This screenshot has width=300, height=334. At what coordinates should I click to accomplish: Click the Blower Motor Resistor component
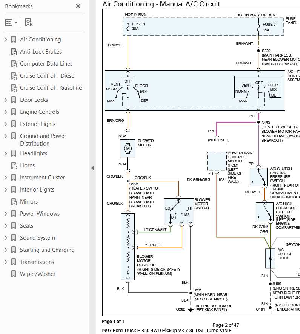128,247
